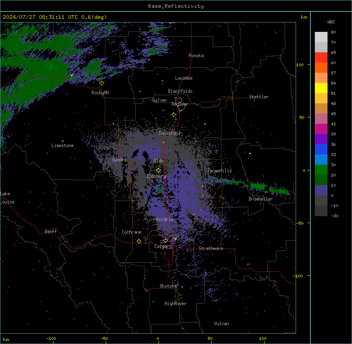Click the RockyMH label
Viewport: 352px width, 344px height.
point(100,93)
